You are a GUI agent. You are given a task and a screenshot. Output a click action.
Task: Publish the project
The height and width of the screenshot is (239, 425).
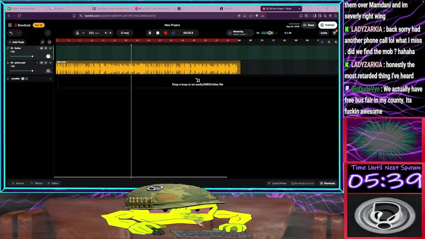point(327,25)
